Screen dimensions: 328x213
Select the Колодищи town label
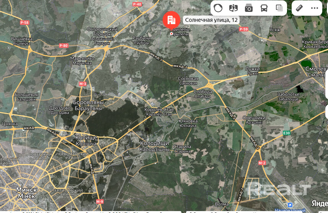[x=155, y=144]
